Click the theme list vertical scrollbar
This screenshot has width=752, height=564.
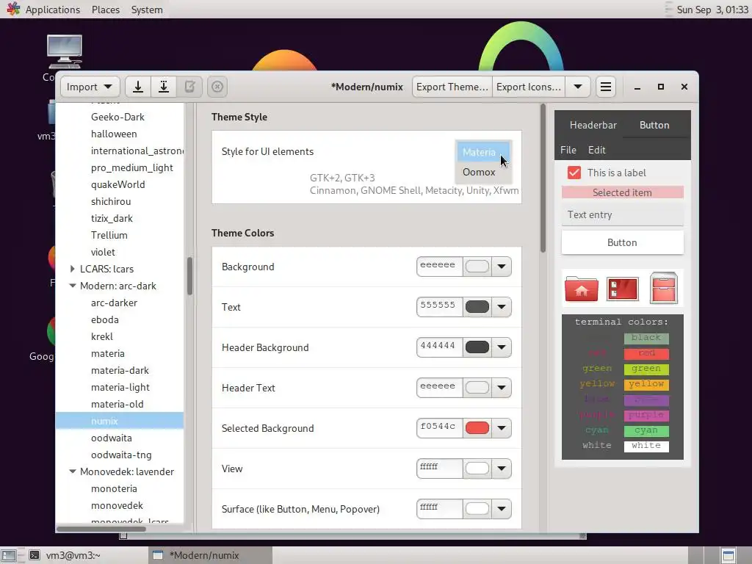(x=189, y=276)
